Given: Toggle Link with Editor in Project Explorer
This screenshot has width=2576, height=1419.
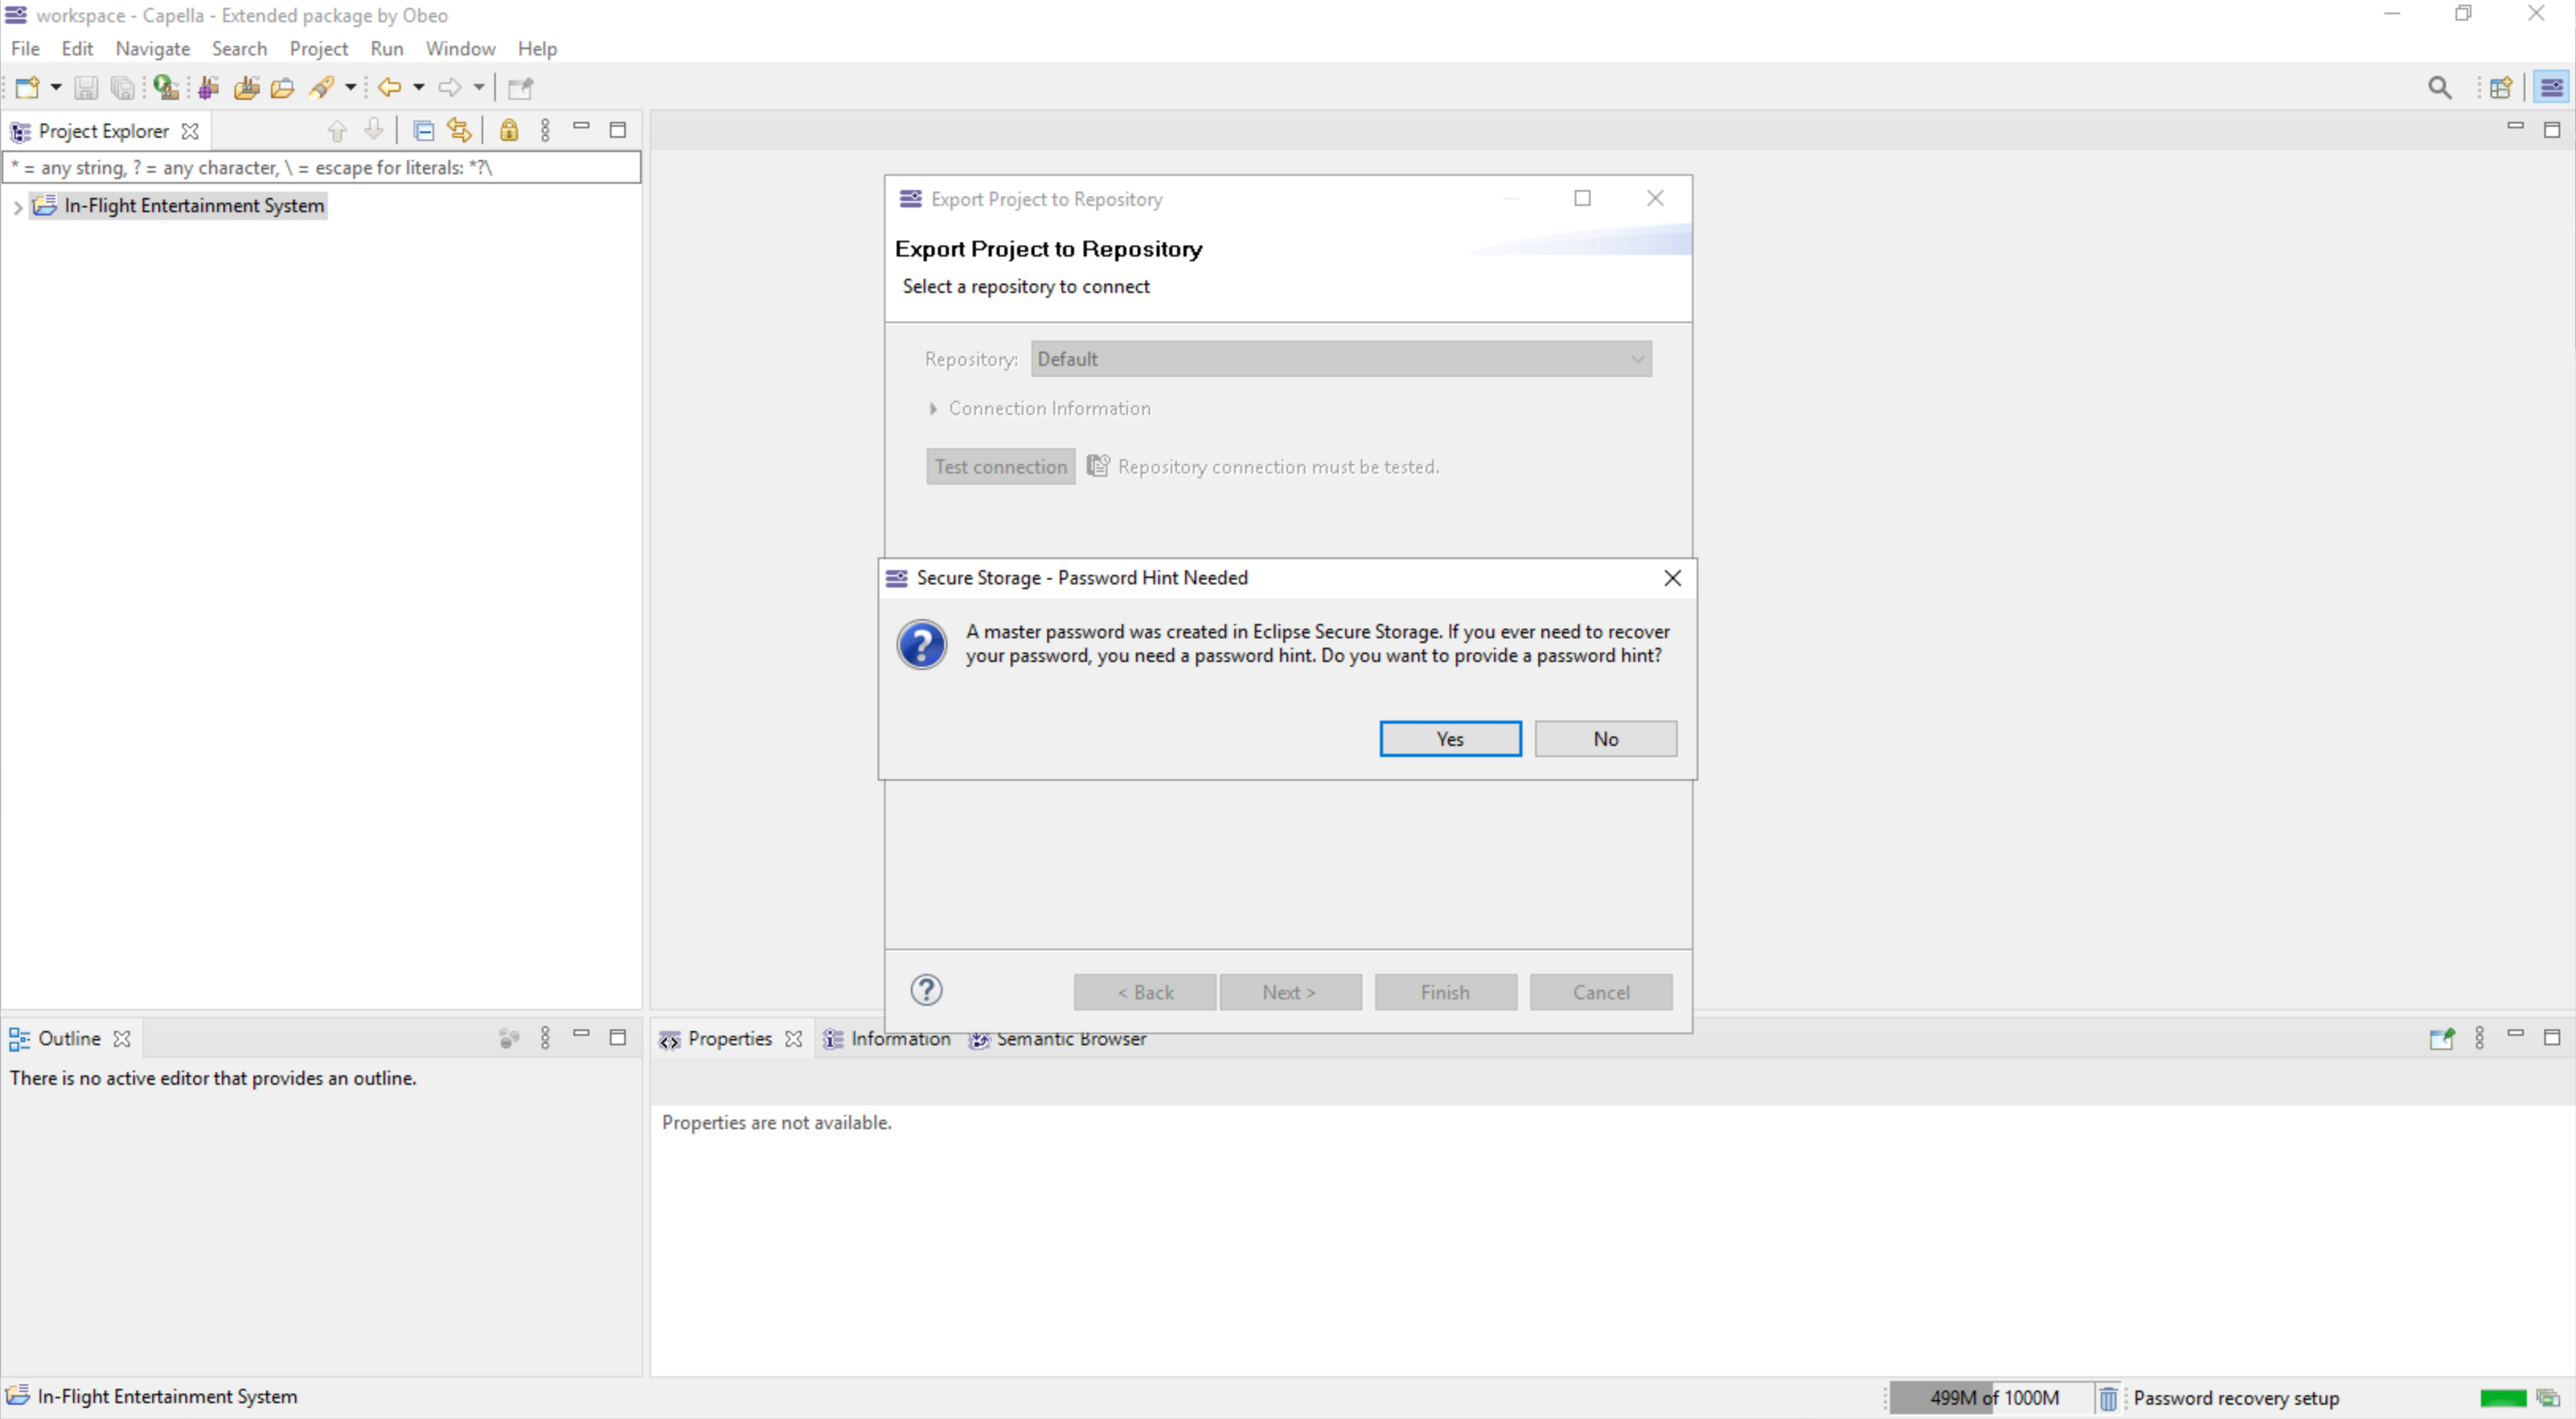Looking at the screenshot, I should (x=459, y=131).
